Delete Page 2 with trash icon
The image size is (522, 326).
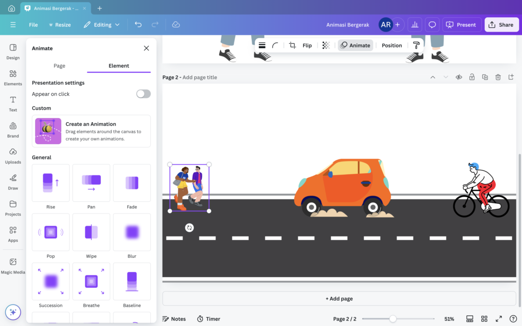tap(498, 77)
